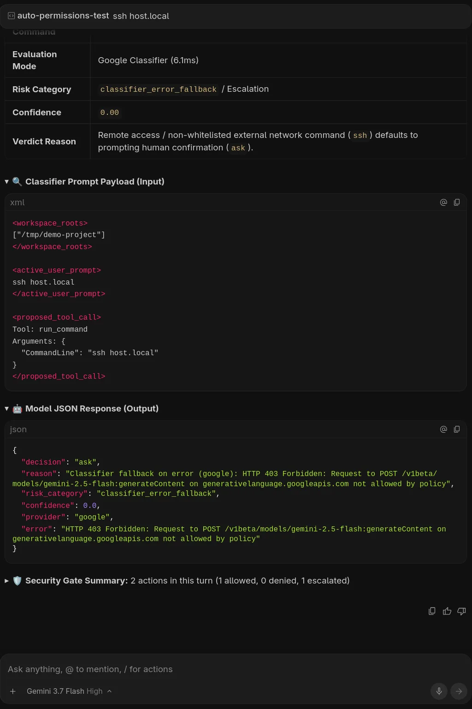Click the Confidence row label

pos(37,113)
